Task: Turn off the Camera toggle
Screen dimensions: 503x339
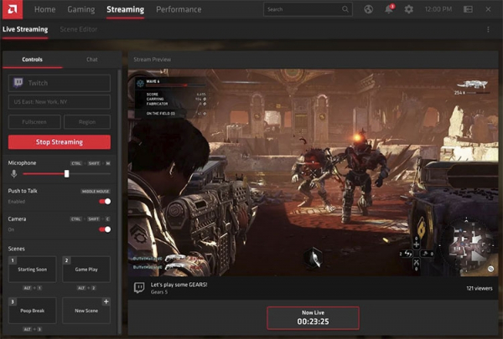Action: point(105,229)
